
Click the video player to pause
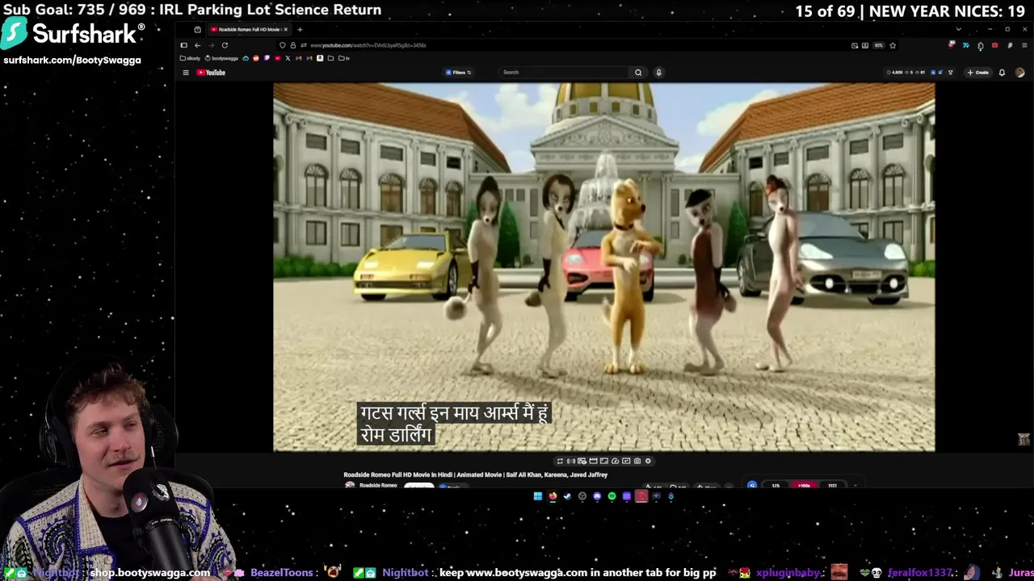(x=603, y=266)
